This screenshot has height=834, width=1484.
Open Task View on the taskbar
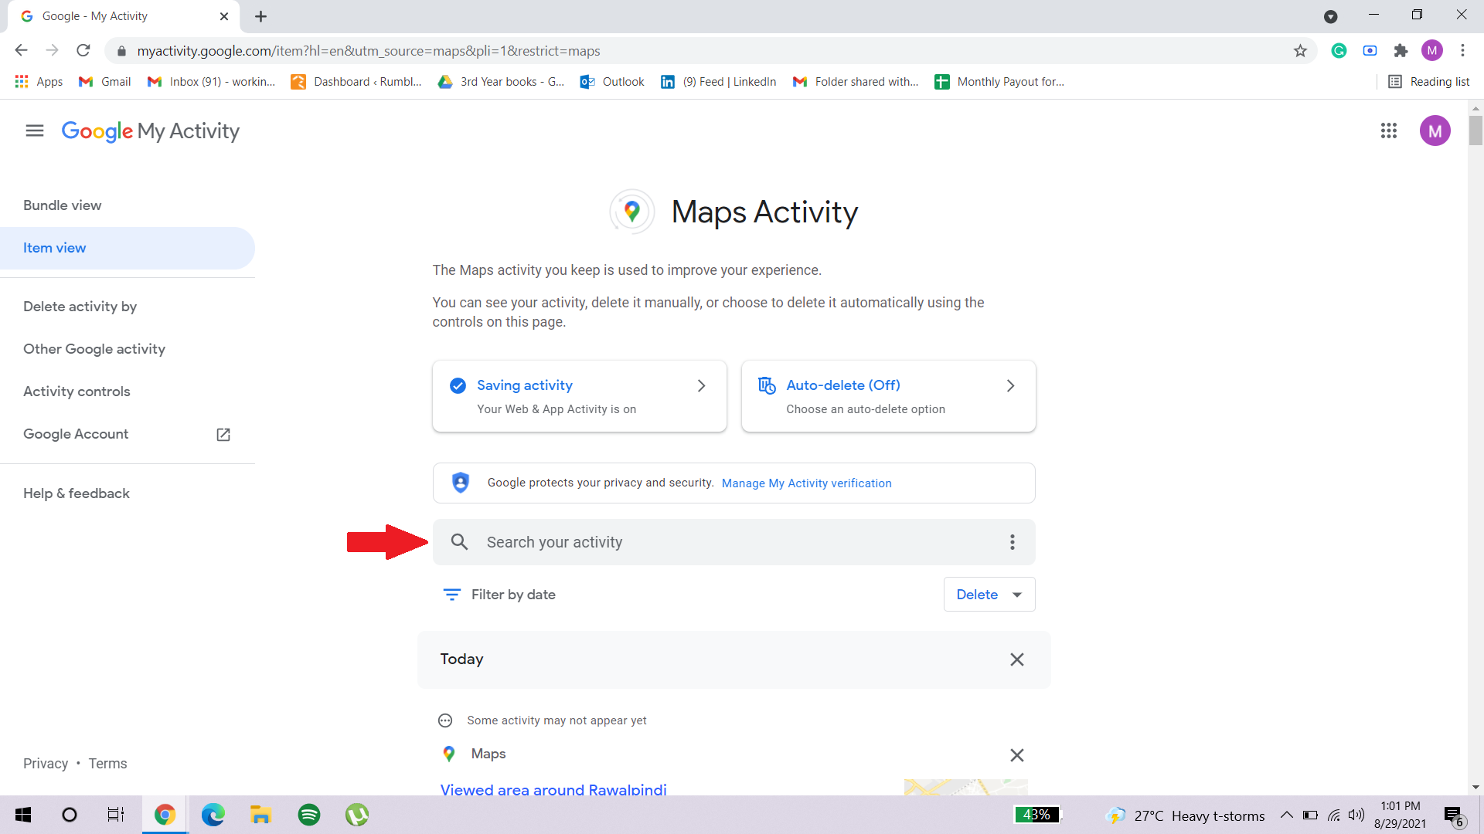[116, 815]
